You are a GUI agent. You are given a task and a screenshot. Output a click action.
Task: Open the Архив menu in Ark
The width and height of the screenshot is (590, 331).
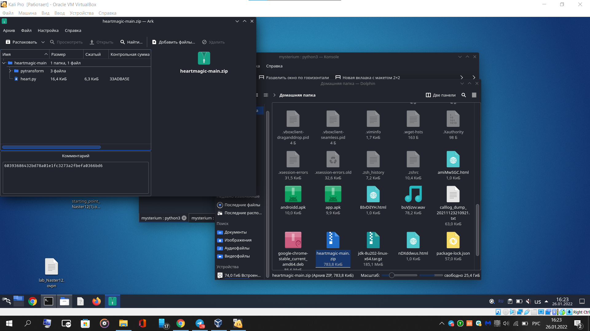[x=9, y=30]
